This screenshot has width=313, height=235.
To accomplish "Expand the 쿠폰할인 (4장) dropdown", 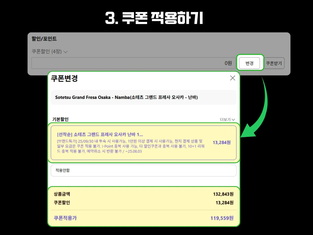I will click(50, 52).
